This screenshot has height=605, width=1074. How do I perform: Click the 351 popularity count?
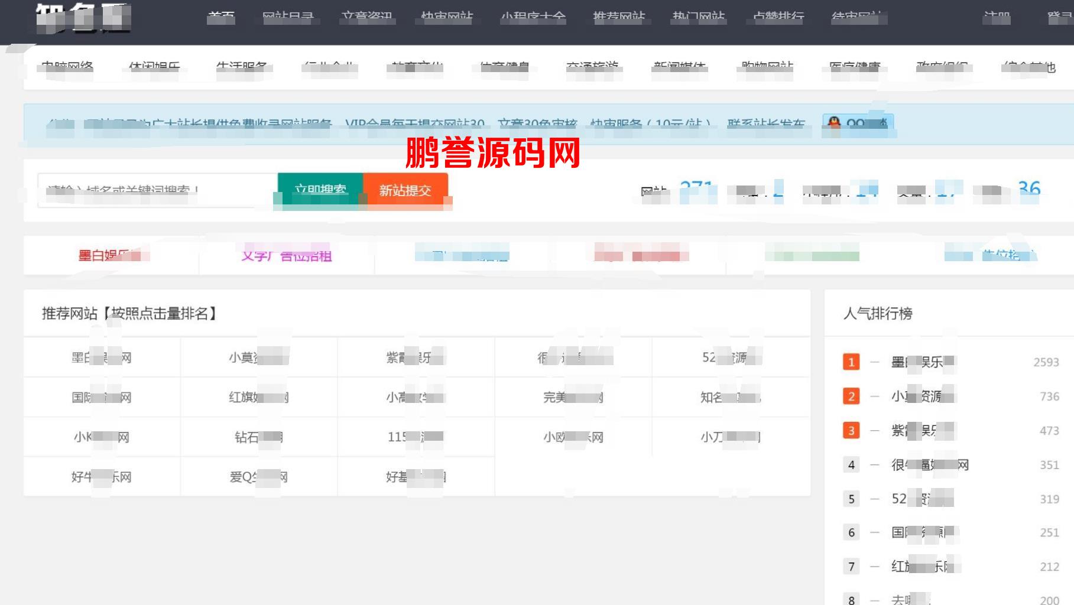(x=1050, y=465)
